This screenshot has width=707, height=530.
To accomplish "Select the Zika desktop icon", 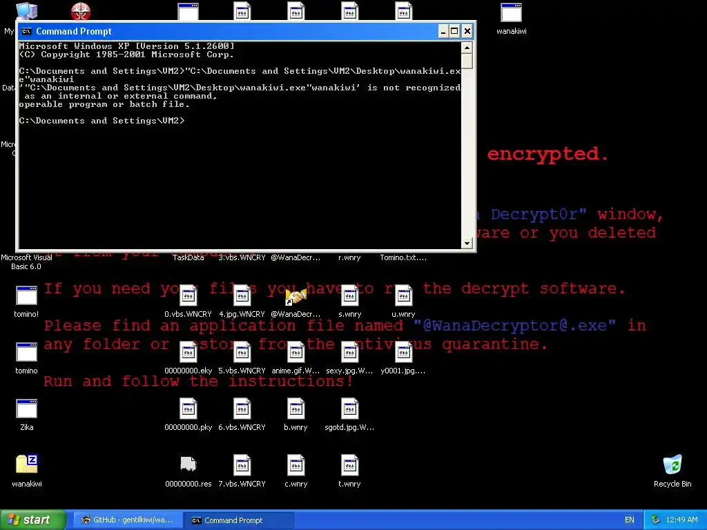I will click(27, 409).
